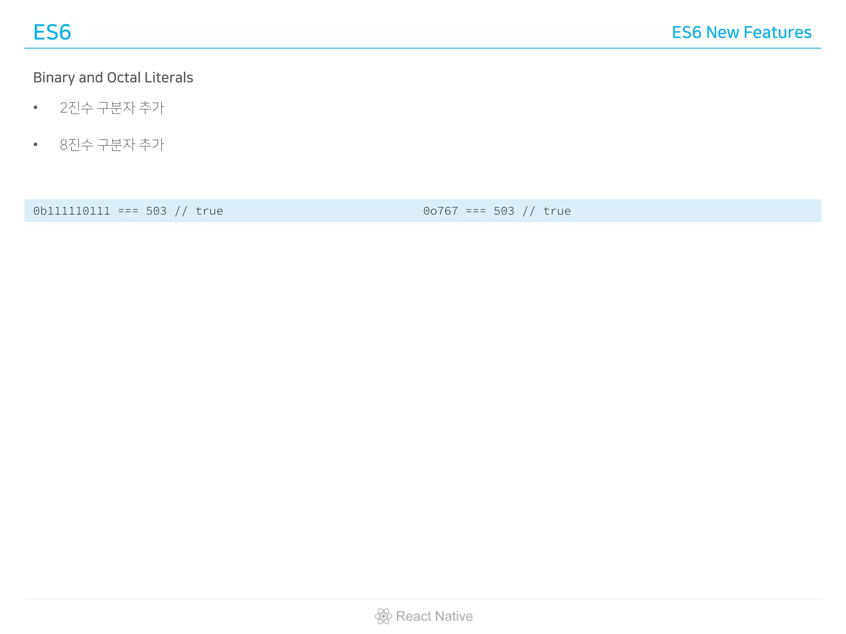Select code 0o767 === 503 // true

click(497, 211)
